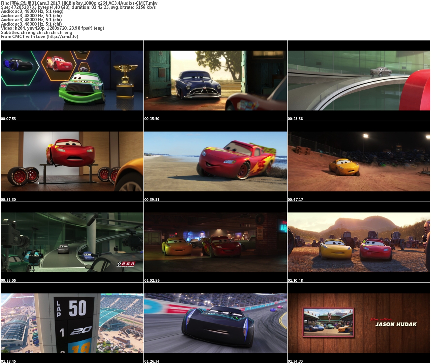Click the 00:23:38 timestamp label
The image size is (431, 364).
click(x=295, y=119)
